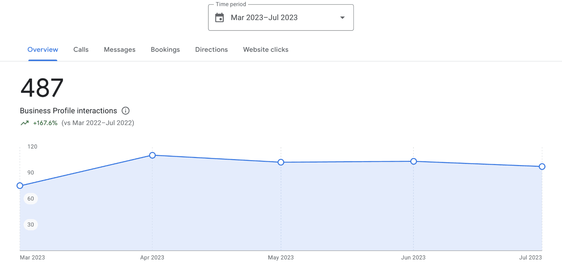
Task: Click the info icon beside Business Profile interactions
Action: (x=125, y=111)
